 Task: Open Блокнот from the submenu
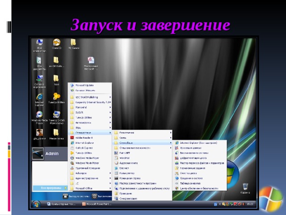coord(143,168)
